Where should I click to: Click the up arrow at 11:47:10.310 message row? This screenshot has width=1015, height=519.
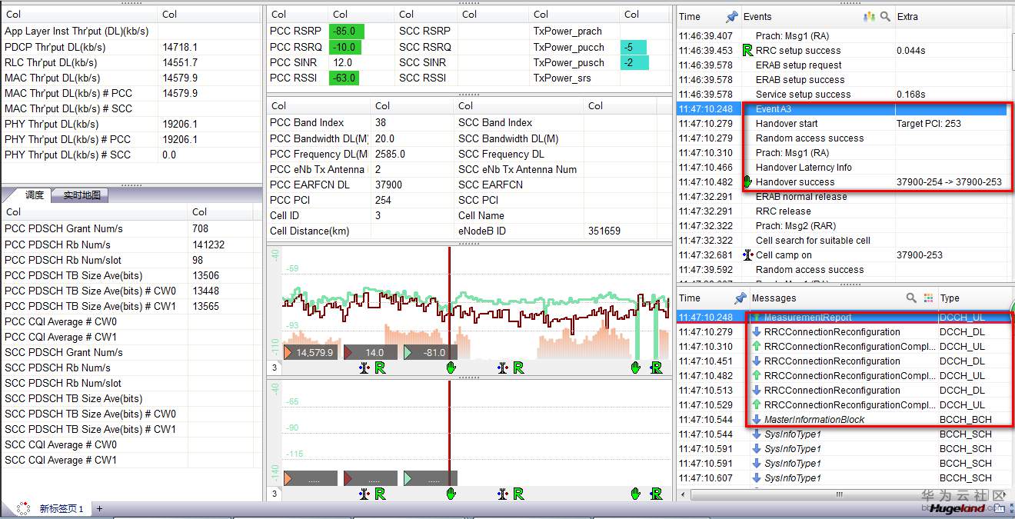[757, 346]
